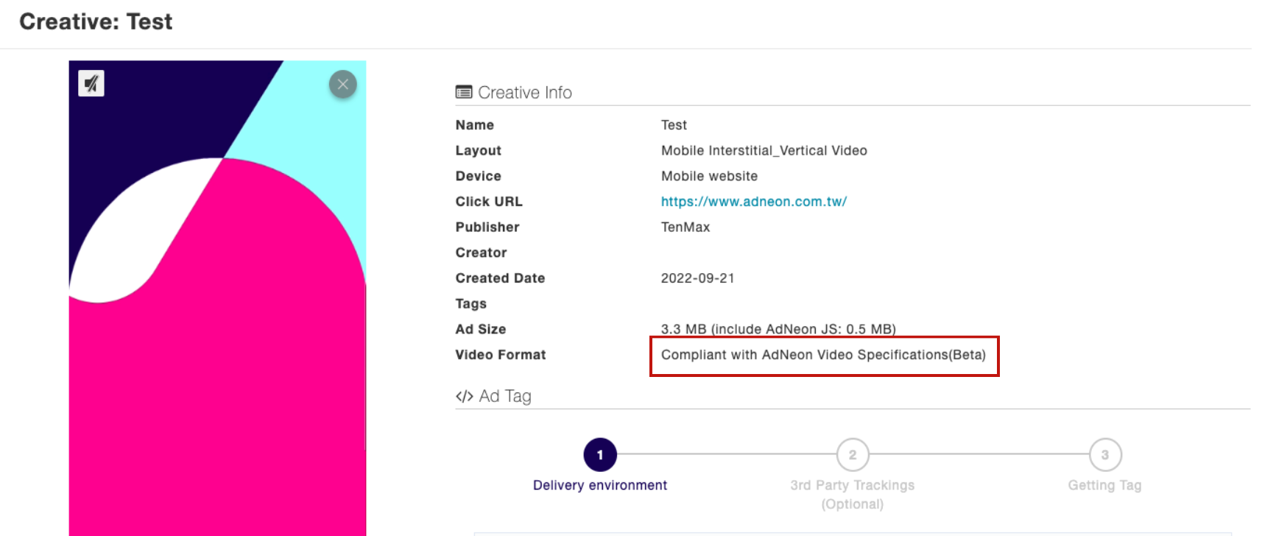
Task: Close the ad preview with the X button
Action: click(343, 84)
